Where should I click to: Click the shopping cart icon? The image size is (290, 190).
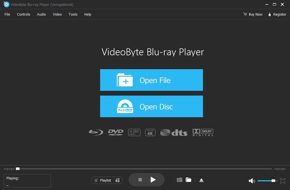245,14
